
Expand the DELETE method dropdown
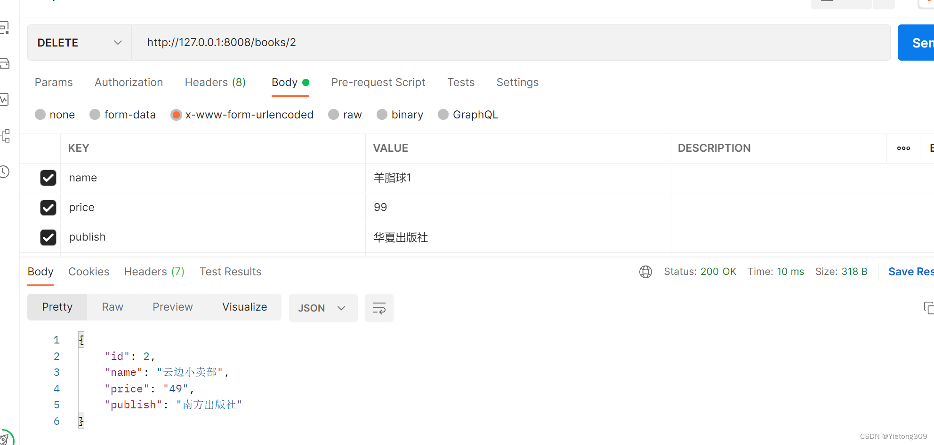118,42
